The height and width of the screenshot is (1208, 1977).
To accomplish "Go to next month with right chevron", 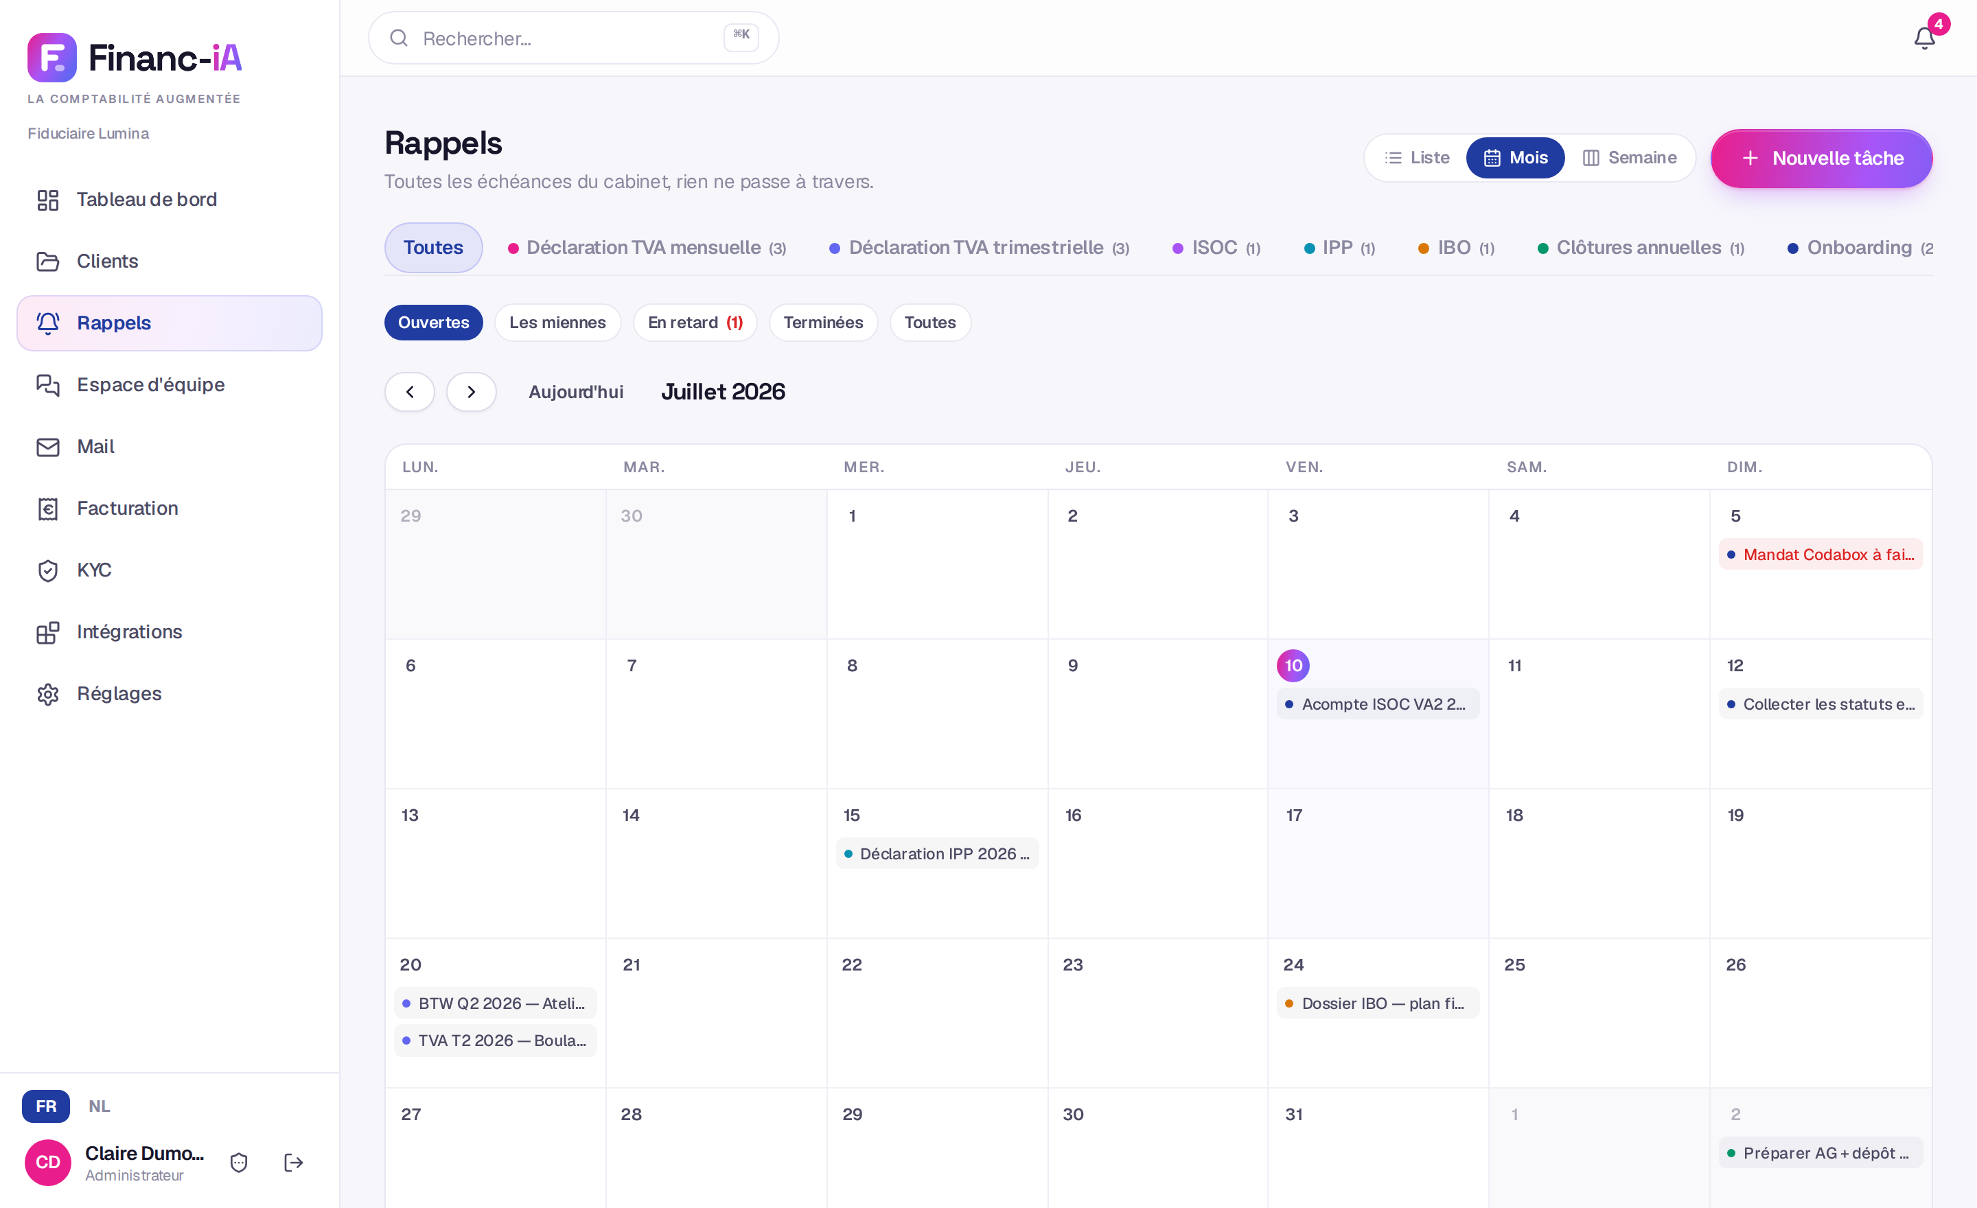I will point(471,391).
